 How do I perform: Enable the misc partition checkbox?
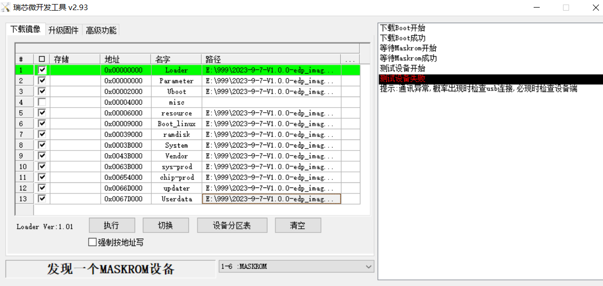[42, 103]
